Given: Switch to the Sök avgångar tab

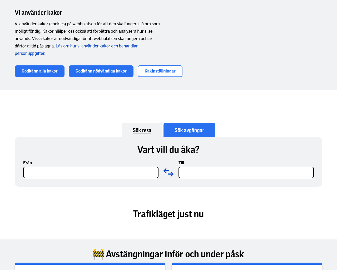Looking at the screenshot, I should [x=189, y=130].
